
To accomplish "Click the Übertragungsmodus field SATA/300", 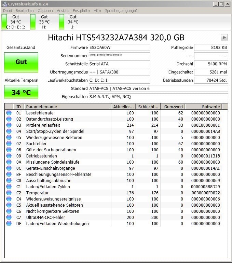I will pos(120,72).
